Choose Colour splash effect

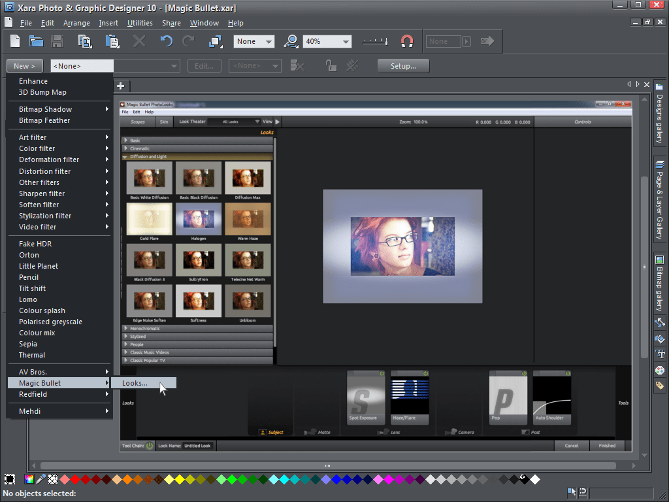(x=59, y=310)
